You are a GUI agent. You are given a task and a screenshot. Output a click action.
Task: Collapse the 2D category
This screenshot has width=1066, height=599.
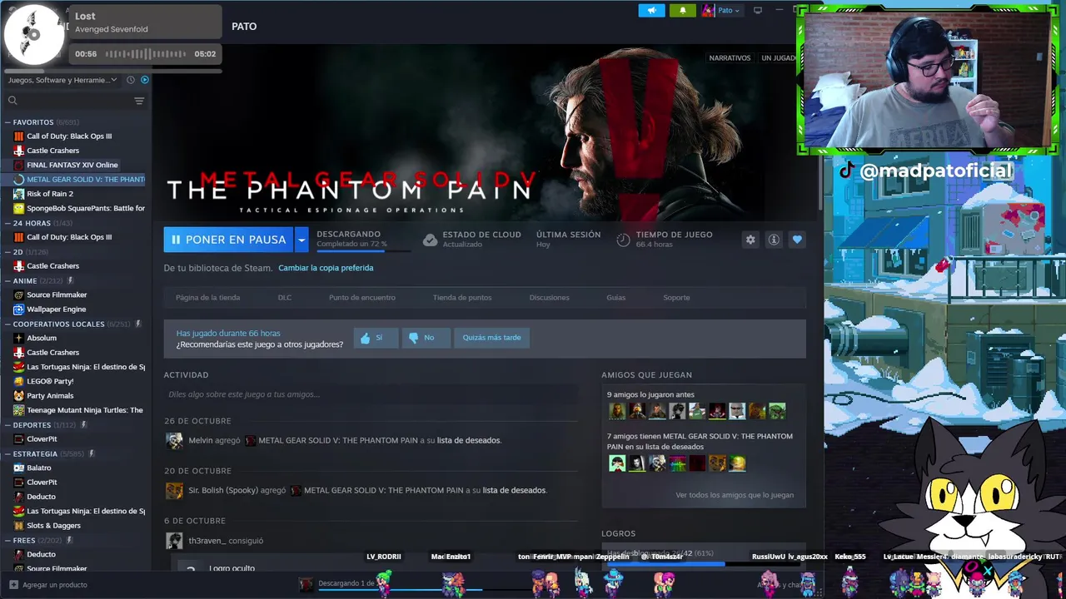[7, 252]
